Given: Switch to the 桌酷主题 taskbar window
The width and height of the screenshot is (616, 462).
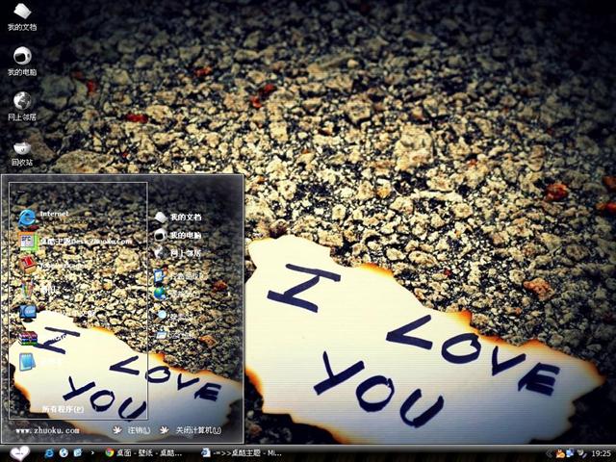Looking at the screenshot, I should pos(242,453).
